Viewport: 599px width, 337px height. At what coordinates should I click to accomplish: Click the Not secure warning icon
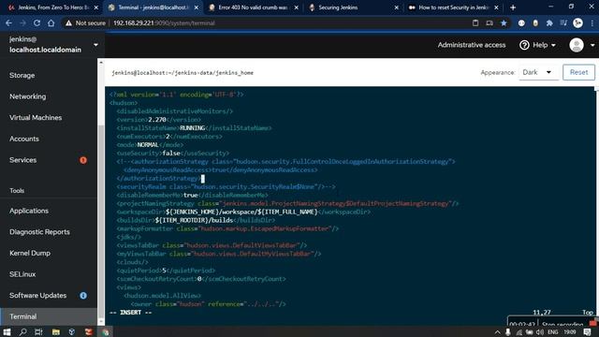coord(68,22)
